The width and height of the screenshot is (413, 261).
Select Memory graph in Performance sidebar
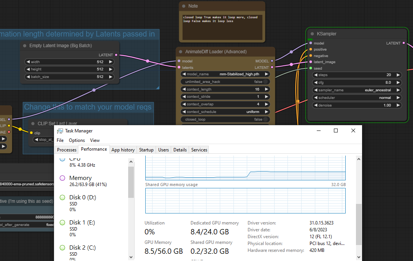81,181
